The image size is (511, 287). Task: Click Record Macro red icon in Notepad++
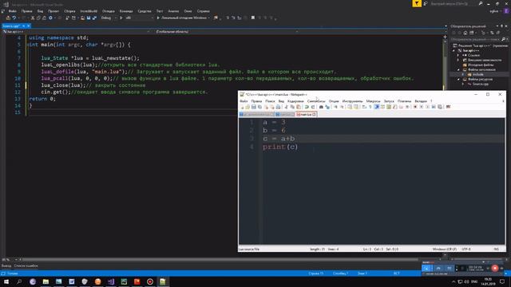pyautogui.click(x=415, y=107)
